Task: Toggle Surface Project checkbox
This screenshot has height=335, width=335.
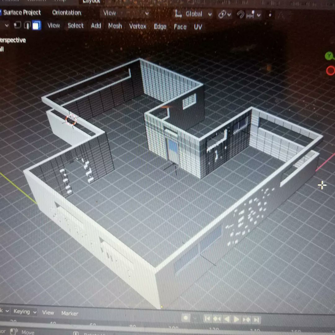Action: pos(0,12)
